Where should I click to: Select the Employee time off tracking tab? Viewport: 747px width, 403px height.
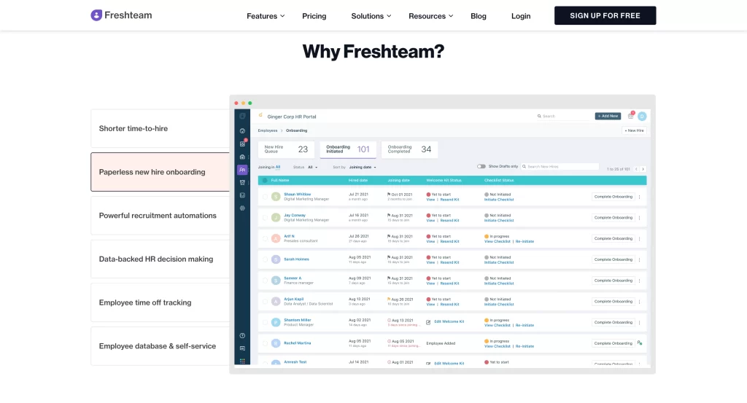click(160, 302)
